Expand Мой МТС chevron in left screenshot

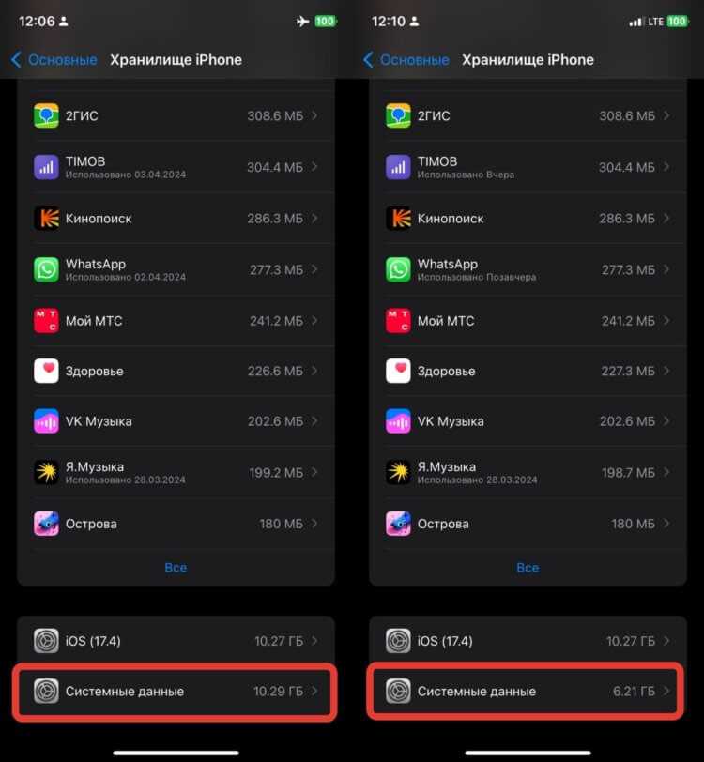pos(314,321)
